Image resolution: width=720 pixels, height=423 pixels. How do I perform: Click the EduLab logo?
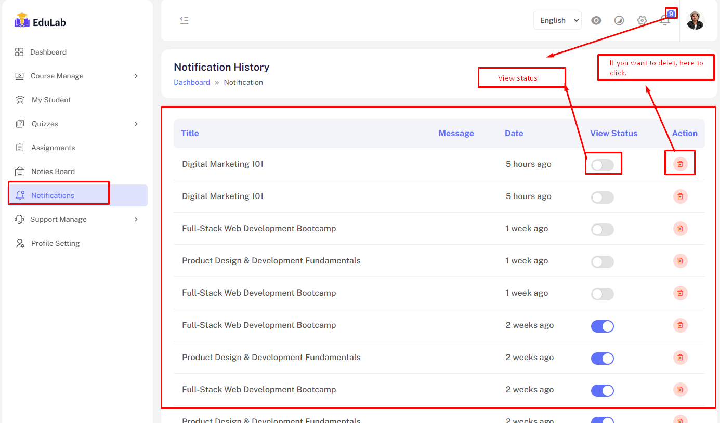coord(41,22)
